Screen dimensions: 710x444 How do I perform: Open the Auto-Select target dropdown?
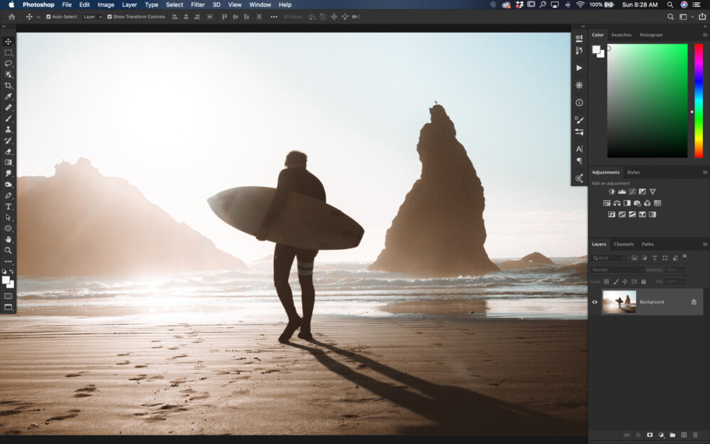tap(91, 16)
